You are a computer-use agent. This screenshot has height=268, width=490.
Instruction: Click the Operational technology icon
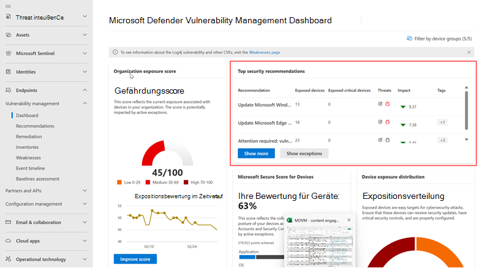pos(9,259)
